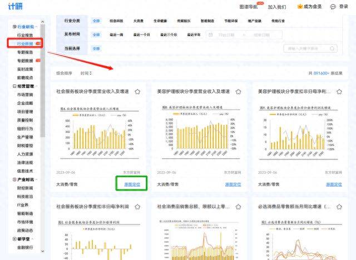Favorite the 社会服务板块分季度营业收入及增速 card with its star
Viewport: 356px width, 260px height.
pyautogui.click(x=137, y=92)
